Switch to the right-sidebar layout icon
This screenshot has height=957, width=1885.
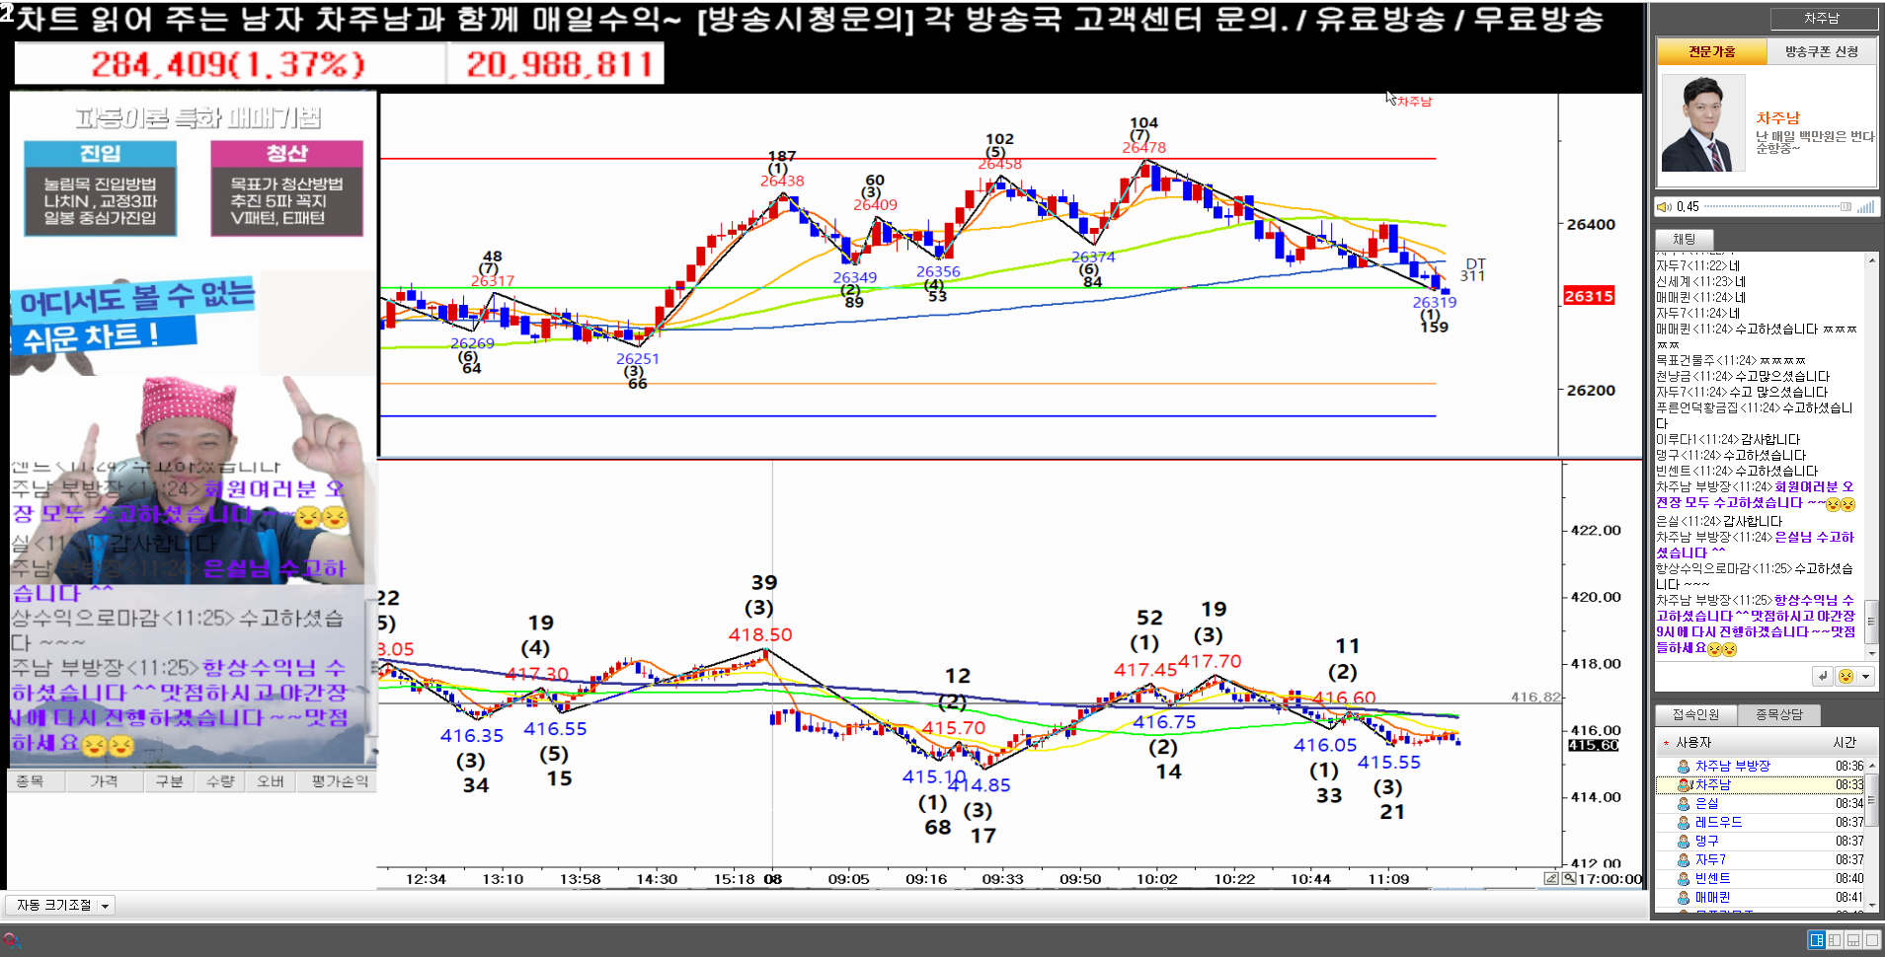[1816, 940]
